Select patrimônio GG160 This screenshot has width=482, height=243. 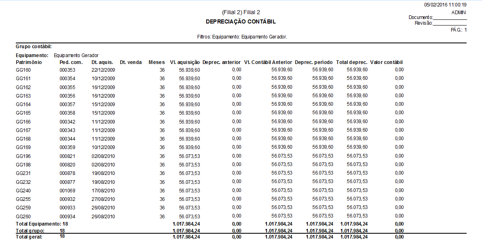(23, 70)
